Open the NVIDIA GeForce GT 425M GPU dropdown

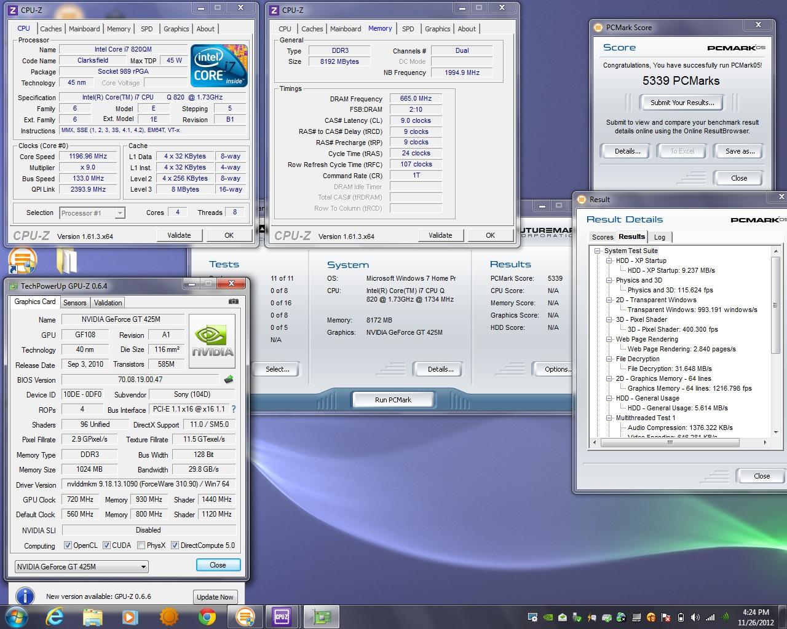[x=81, y=566]
